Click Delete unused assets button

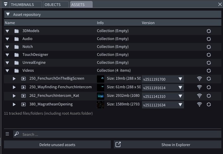click(x=57, y=145)
